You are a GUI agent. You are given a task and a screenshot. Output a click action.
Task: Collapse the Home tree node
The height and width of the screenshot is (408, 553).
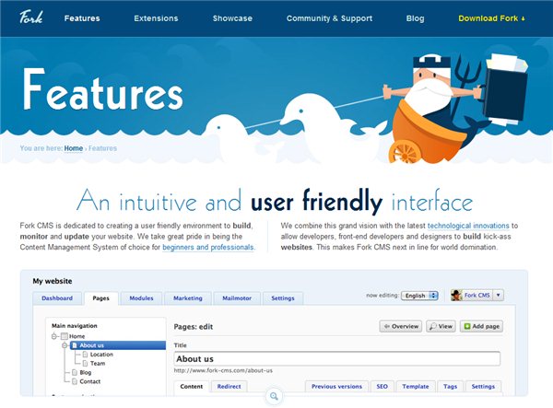click(54, 336)
